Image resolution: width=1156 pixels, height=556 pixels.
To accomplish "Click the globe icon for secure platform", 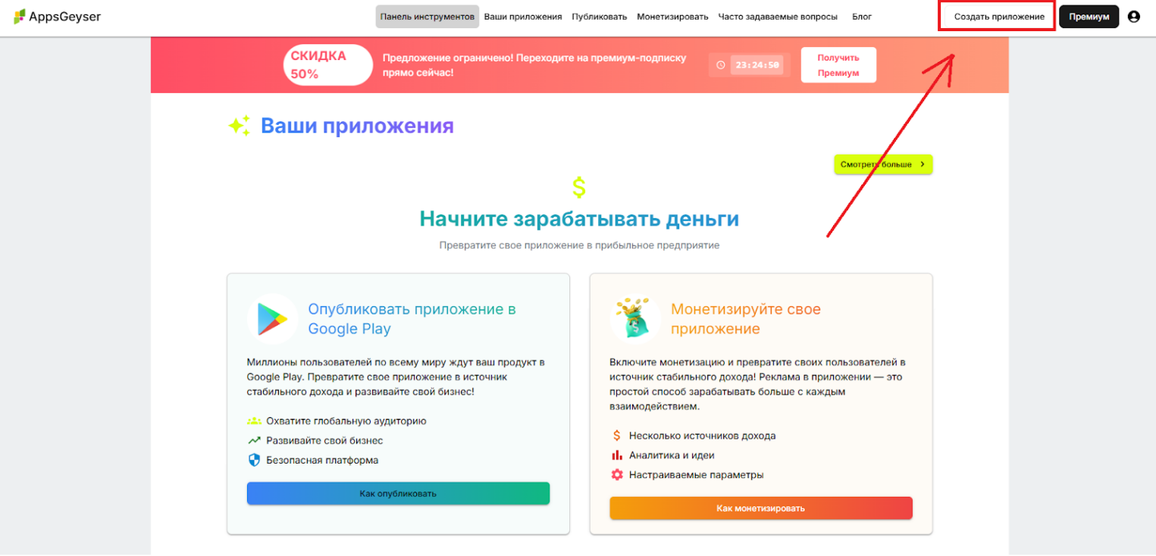I will coord(252,459).
